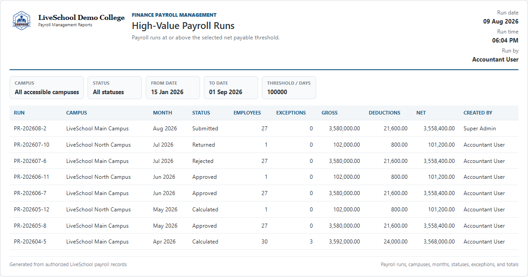
Task: Click the High-Value Payroll Runs title
Action: coord(183,26)
